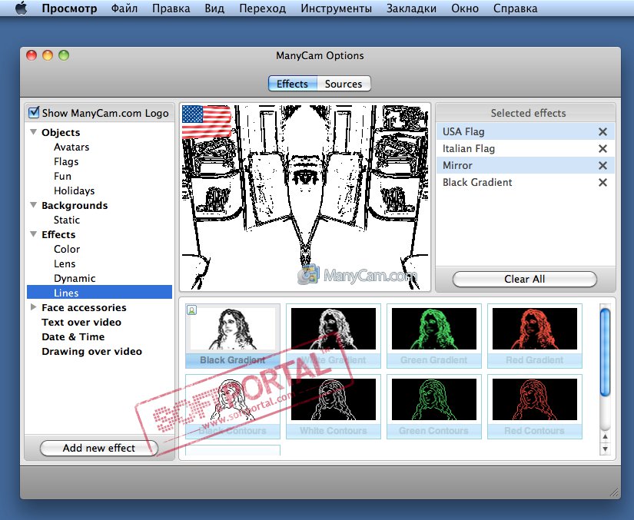The width and height of the screenshot is (634, 520).
Task: Remove USA Flag effect with X
Action: [x=602, y=131]
